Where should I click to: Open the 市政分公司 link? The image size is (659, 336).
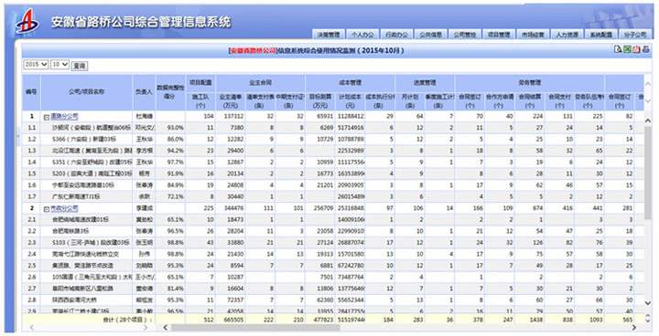[64, 208]
